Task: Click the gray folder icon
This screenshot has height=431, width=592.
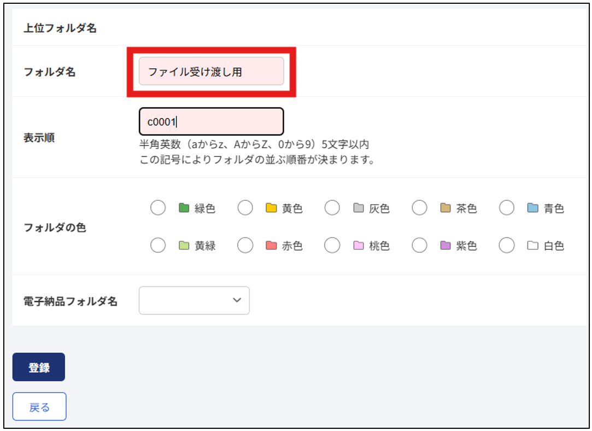Action: pos(358,208)
